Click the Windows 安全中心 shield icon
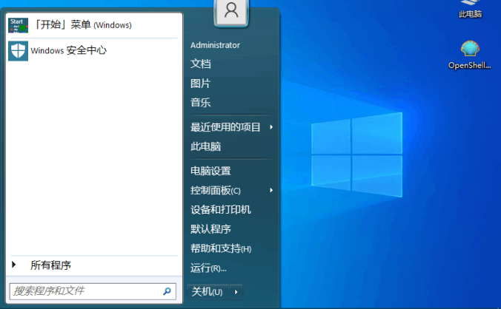 pos(19,51)
